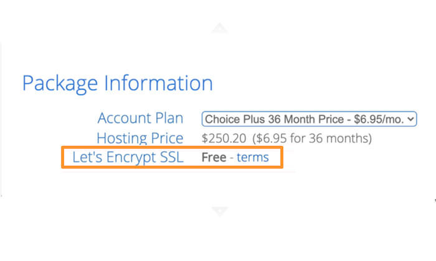436x261 pixels.
Task: Click the Hosting Price label
Action: tap(140, 138)
